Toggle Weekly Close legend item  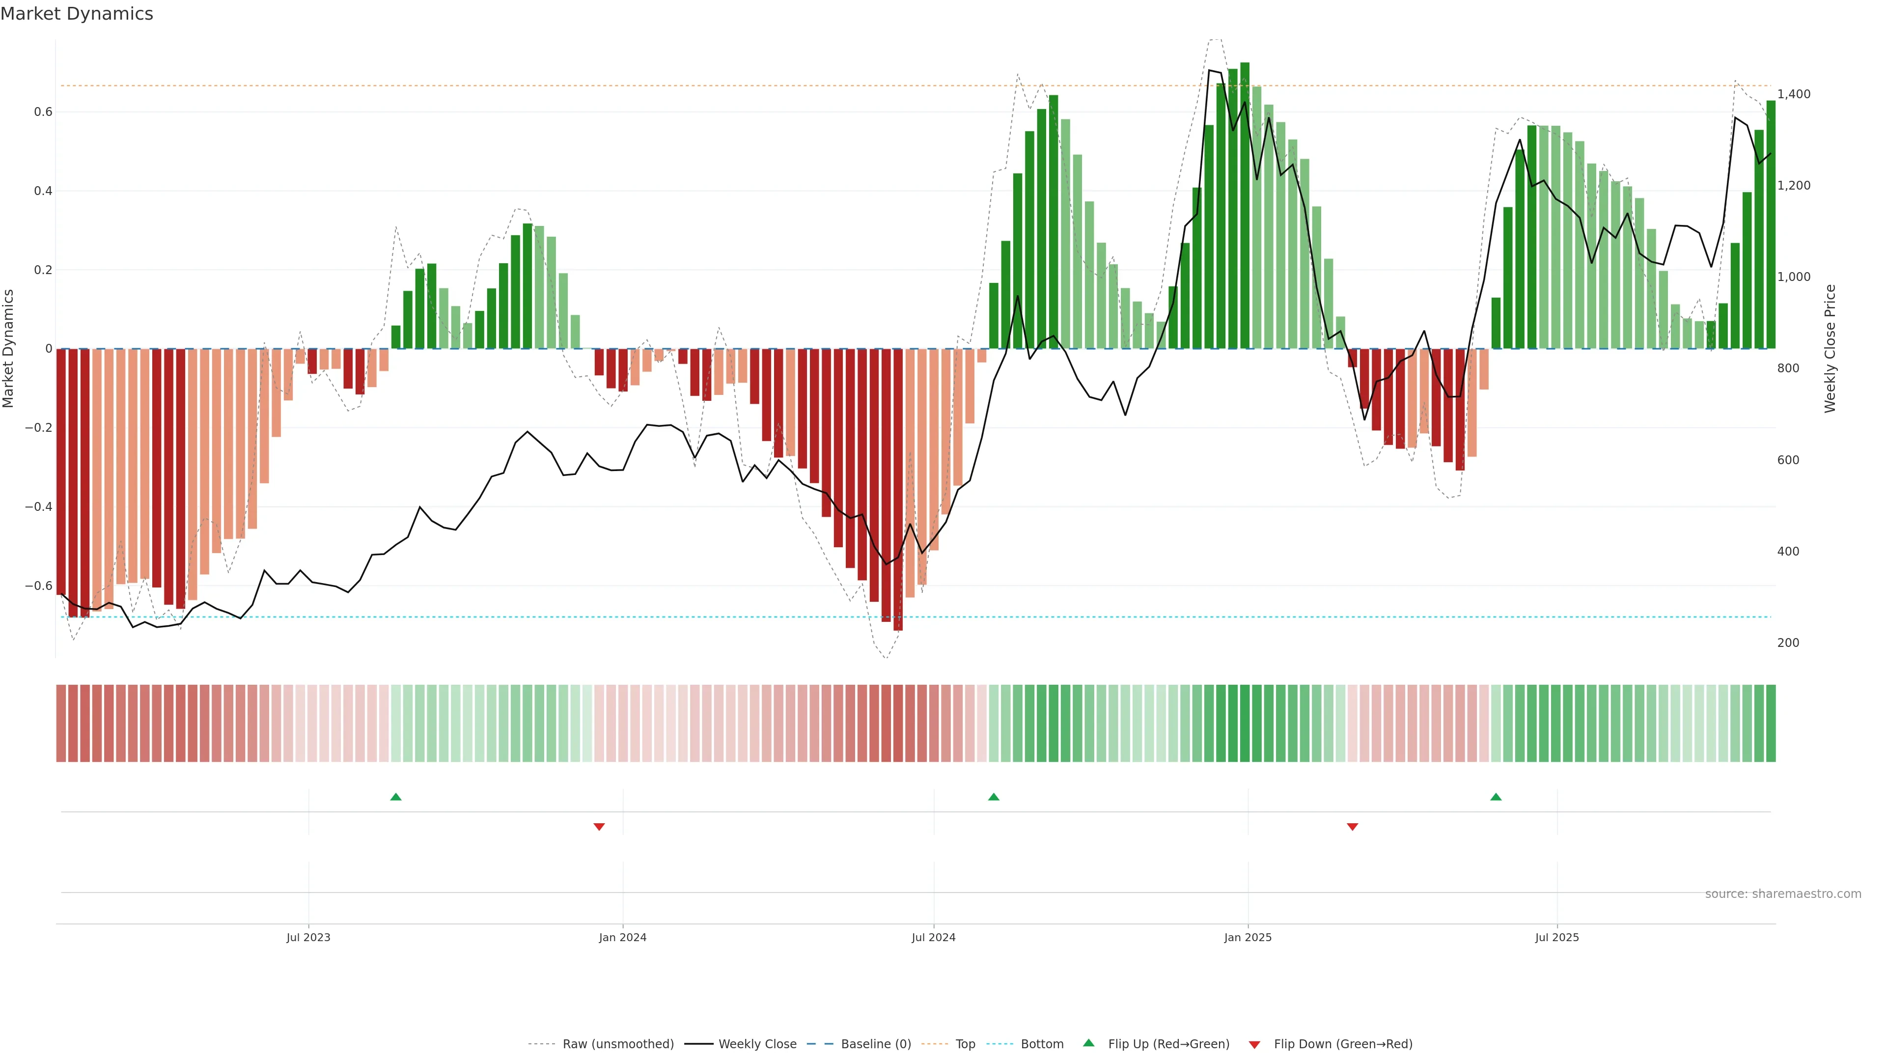[757, 1044]
